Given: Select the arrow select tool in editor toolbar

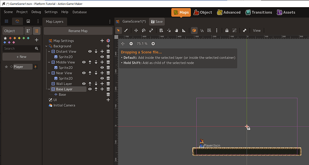Looking at the screenshot, I should (x=118, y=30).
